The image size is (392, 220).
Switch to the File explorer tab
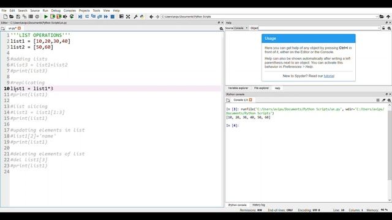[x=262, y=88]
